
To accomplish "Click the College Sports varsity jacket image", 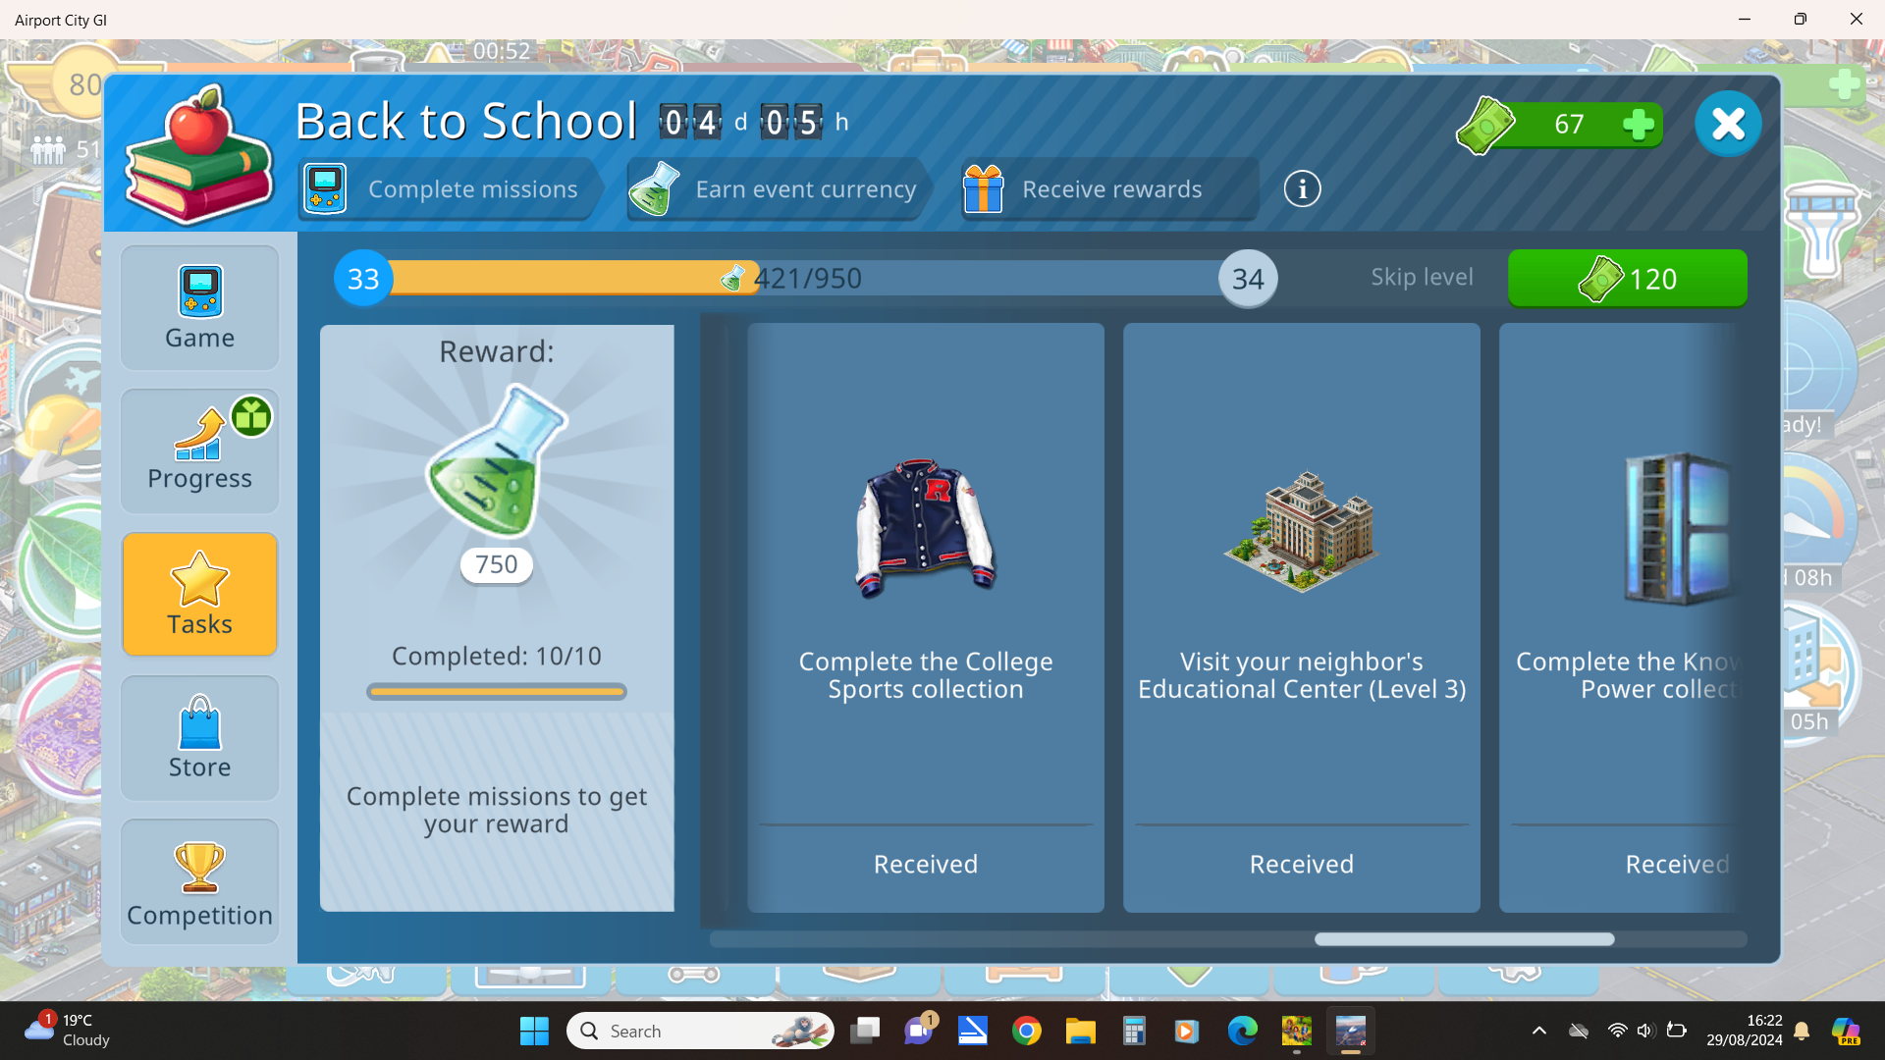I will tap(926, 529).
